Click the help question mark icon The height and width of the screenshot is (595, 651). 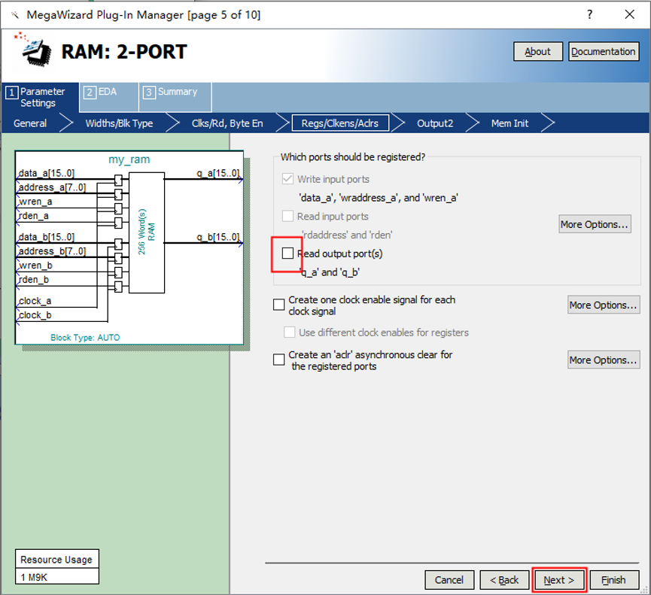coord(589,15)
